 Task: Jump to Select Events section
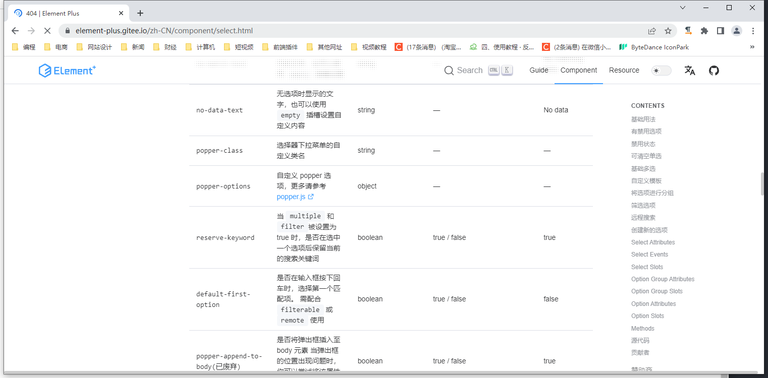point(649,255)
